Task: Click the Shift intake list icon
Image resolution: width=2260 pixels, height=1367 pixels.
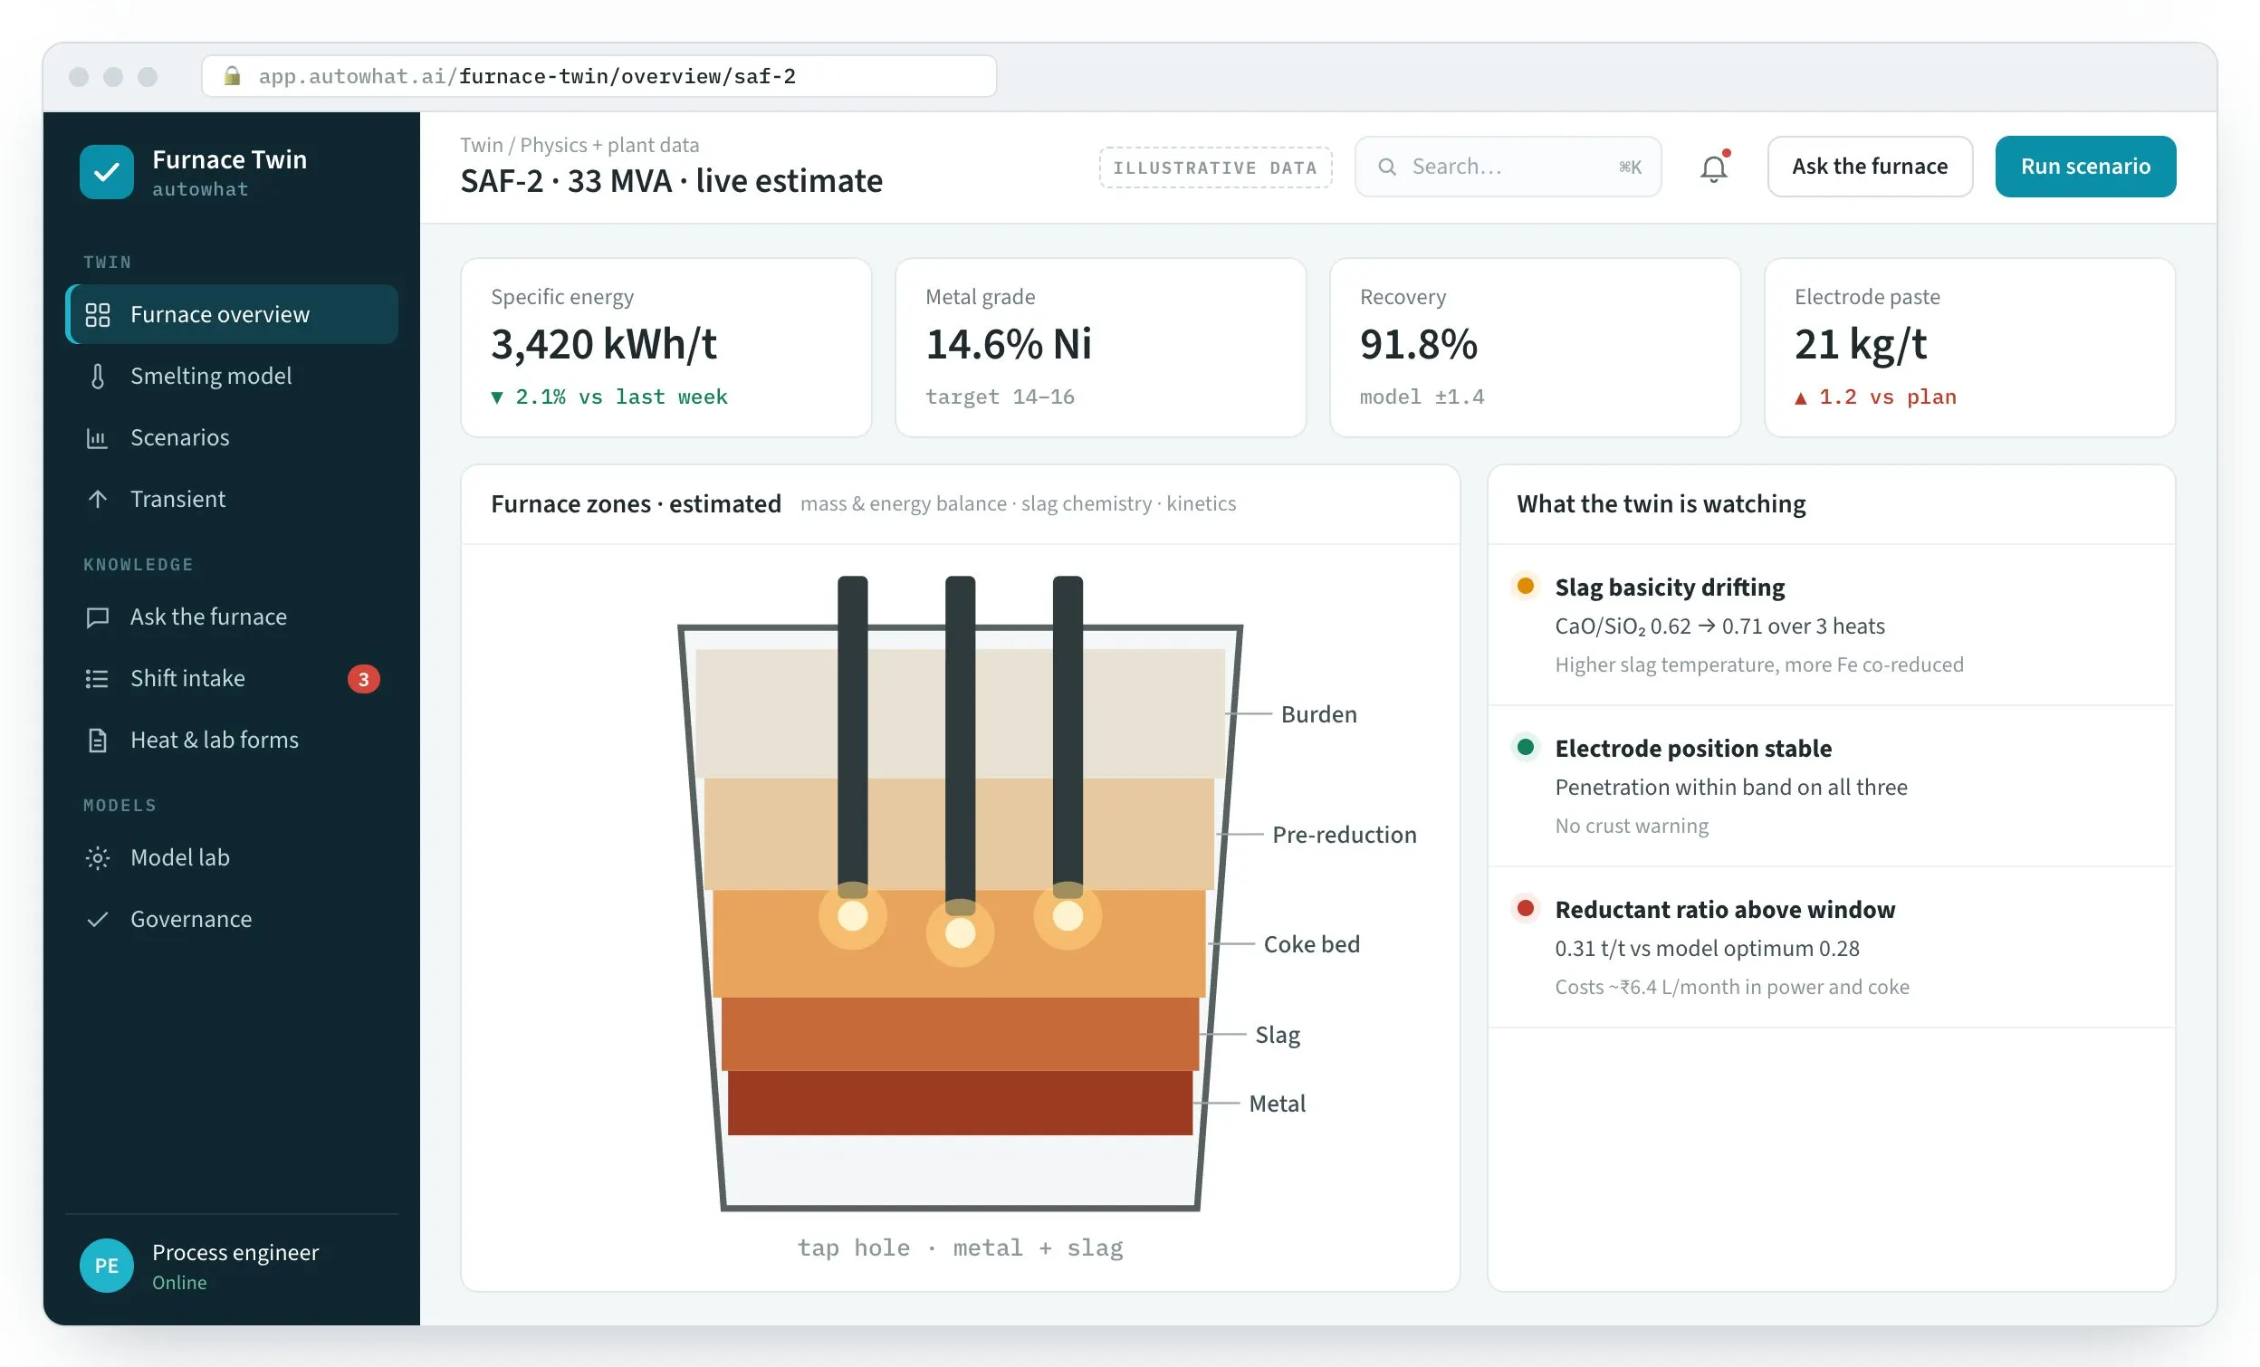Action: click(97, 678)
